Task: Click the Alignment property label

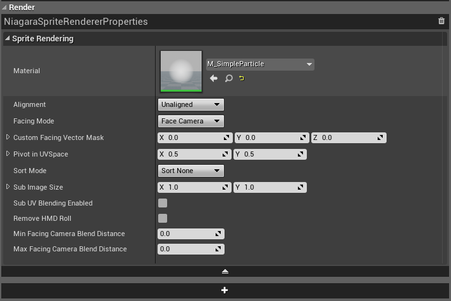Action: coord(29,104)
